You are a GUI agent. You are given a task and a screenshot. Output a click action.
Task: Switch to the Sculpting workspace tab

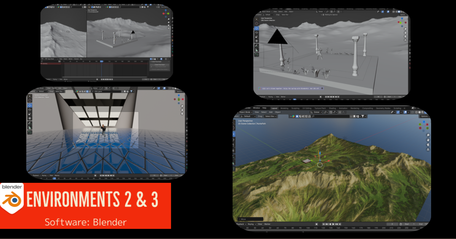[295, 108]
